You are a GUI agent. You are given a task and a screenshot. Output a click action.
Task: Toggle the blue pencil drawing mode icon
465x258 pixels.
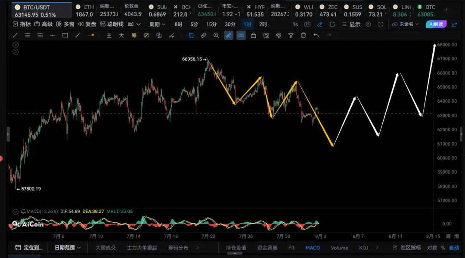pos(319,24)
